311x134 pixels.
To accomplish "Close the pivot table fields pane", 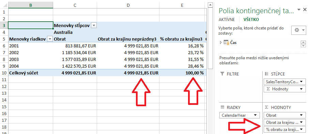I will click(x=305, y=9).
